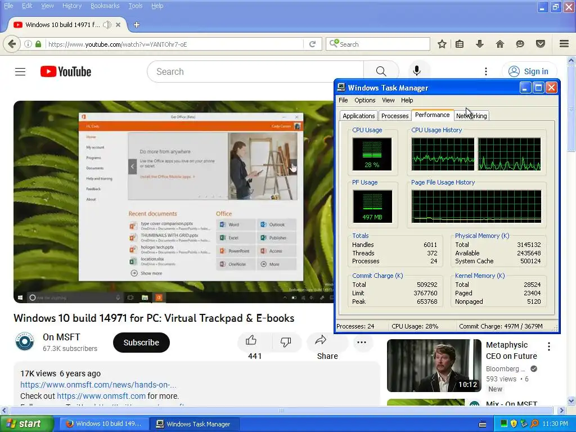576x432 pixels.
Task: Open Task Manager Options menu
Action: [x=364, y=100]
